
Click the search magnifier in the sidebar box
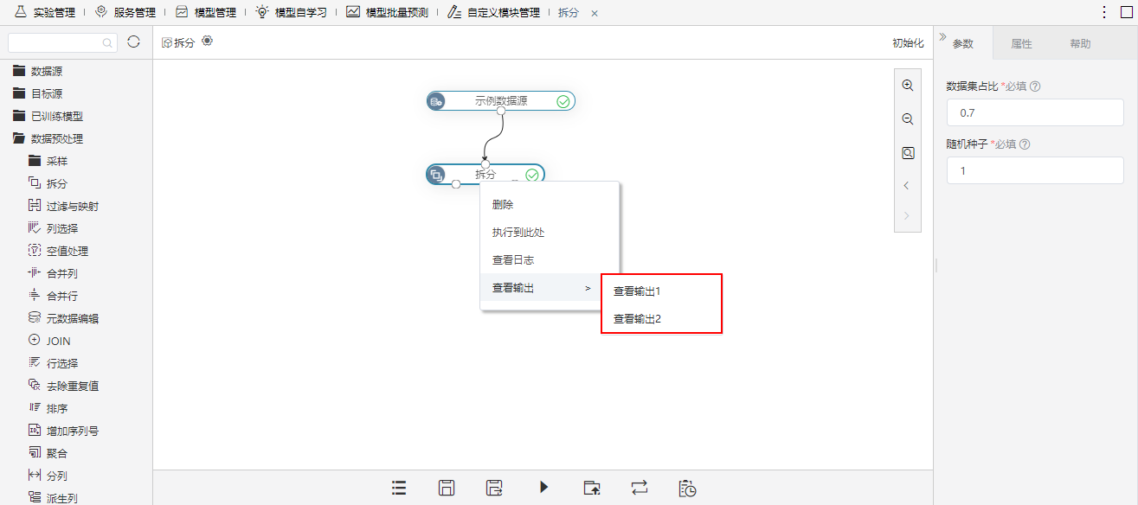point(107,42)
